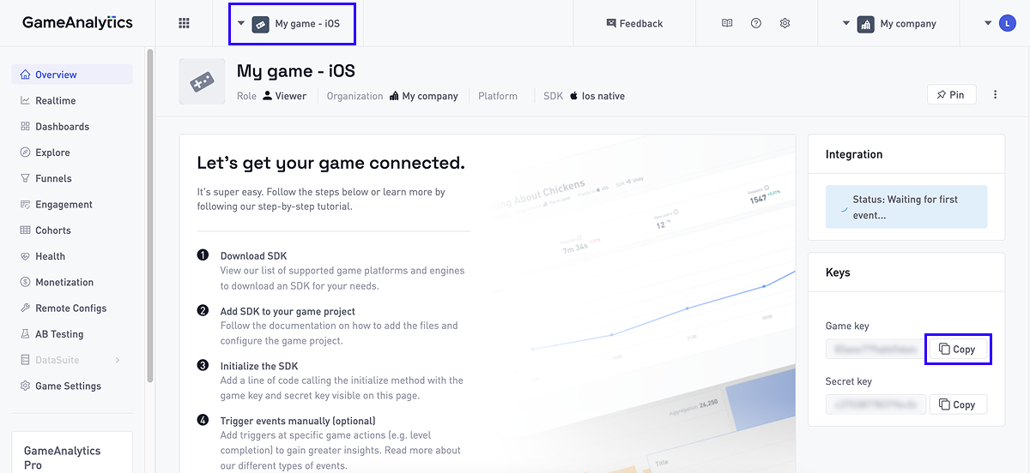Pin this game with the Pin button
The width and height of the screenshot is (1030, 473).
951,94
